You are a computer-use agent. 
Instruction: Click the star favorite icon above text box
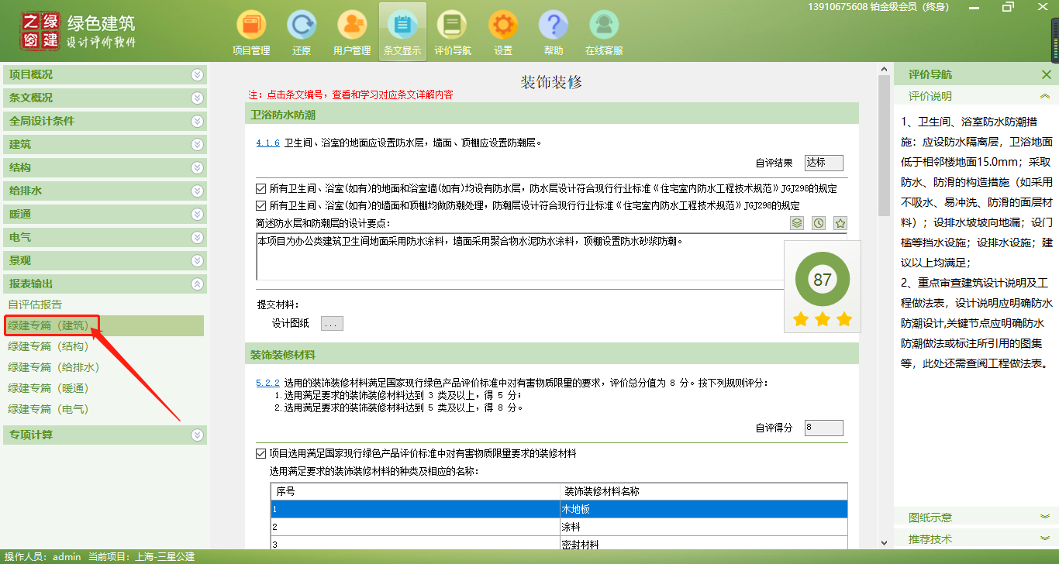click(840, 223)
